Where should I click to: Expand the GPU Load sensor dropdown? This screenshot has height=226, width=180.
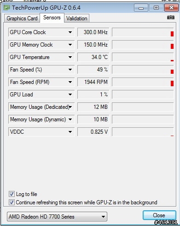point(70,95)
